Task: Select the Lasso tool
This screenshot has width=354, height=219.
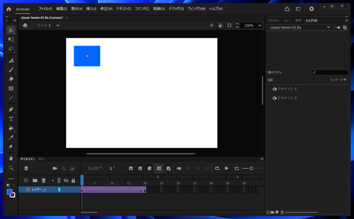Action: (11, 49)
